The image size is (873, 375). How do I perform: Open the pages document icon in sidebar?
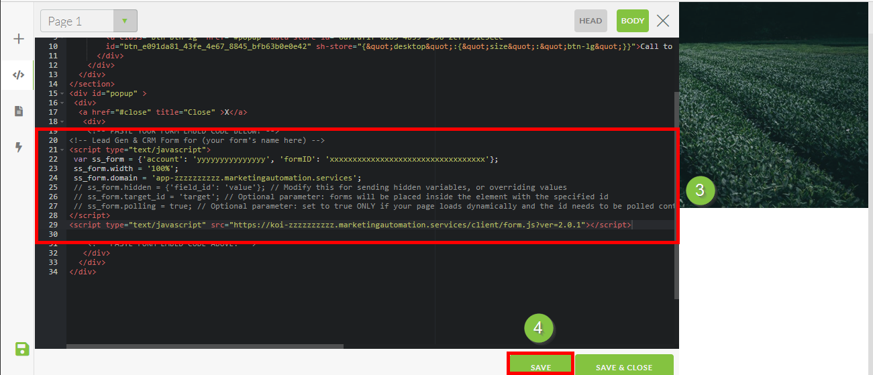click(x=19, y=111)
